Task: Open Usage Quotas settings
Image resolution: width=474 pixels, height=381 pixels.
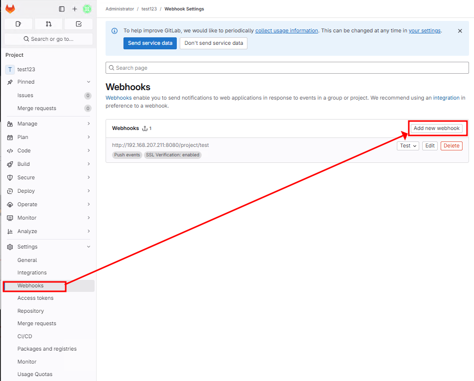Action: [49, 375]
